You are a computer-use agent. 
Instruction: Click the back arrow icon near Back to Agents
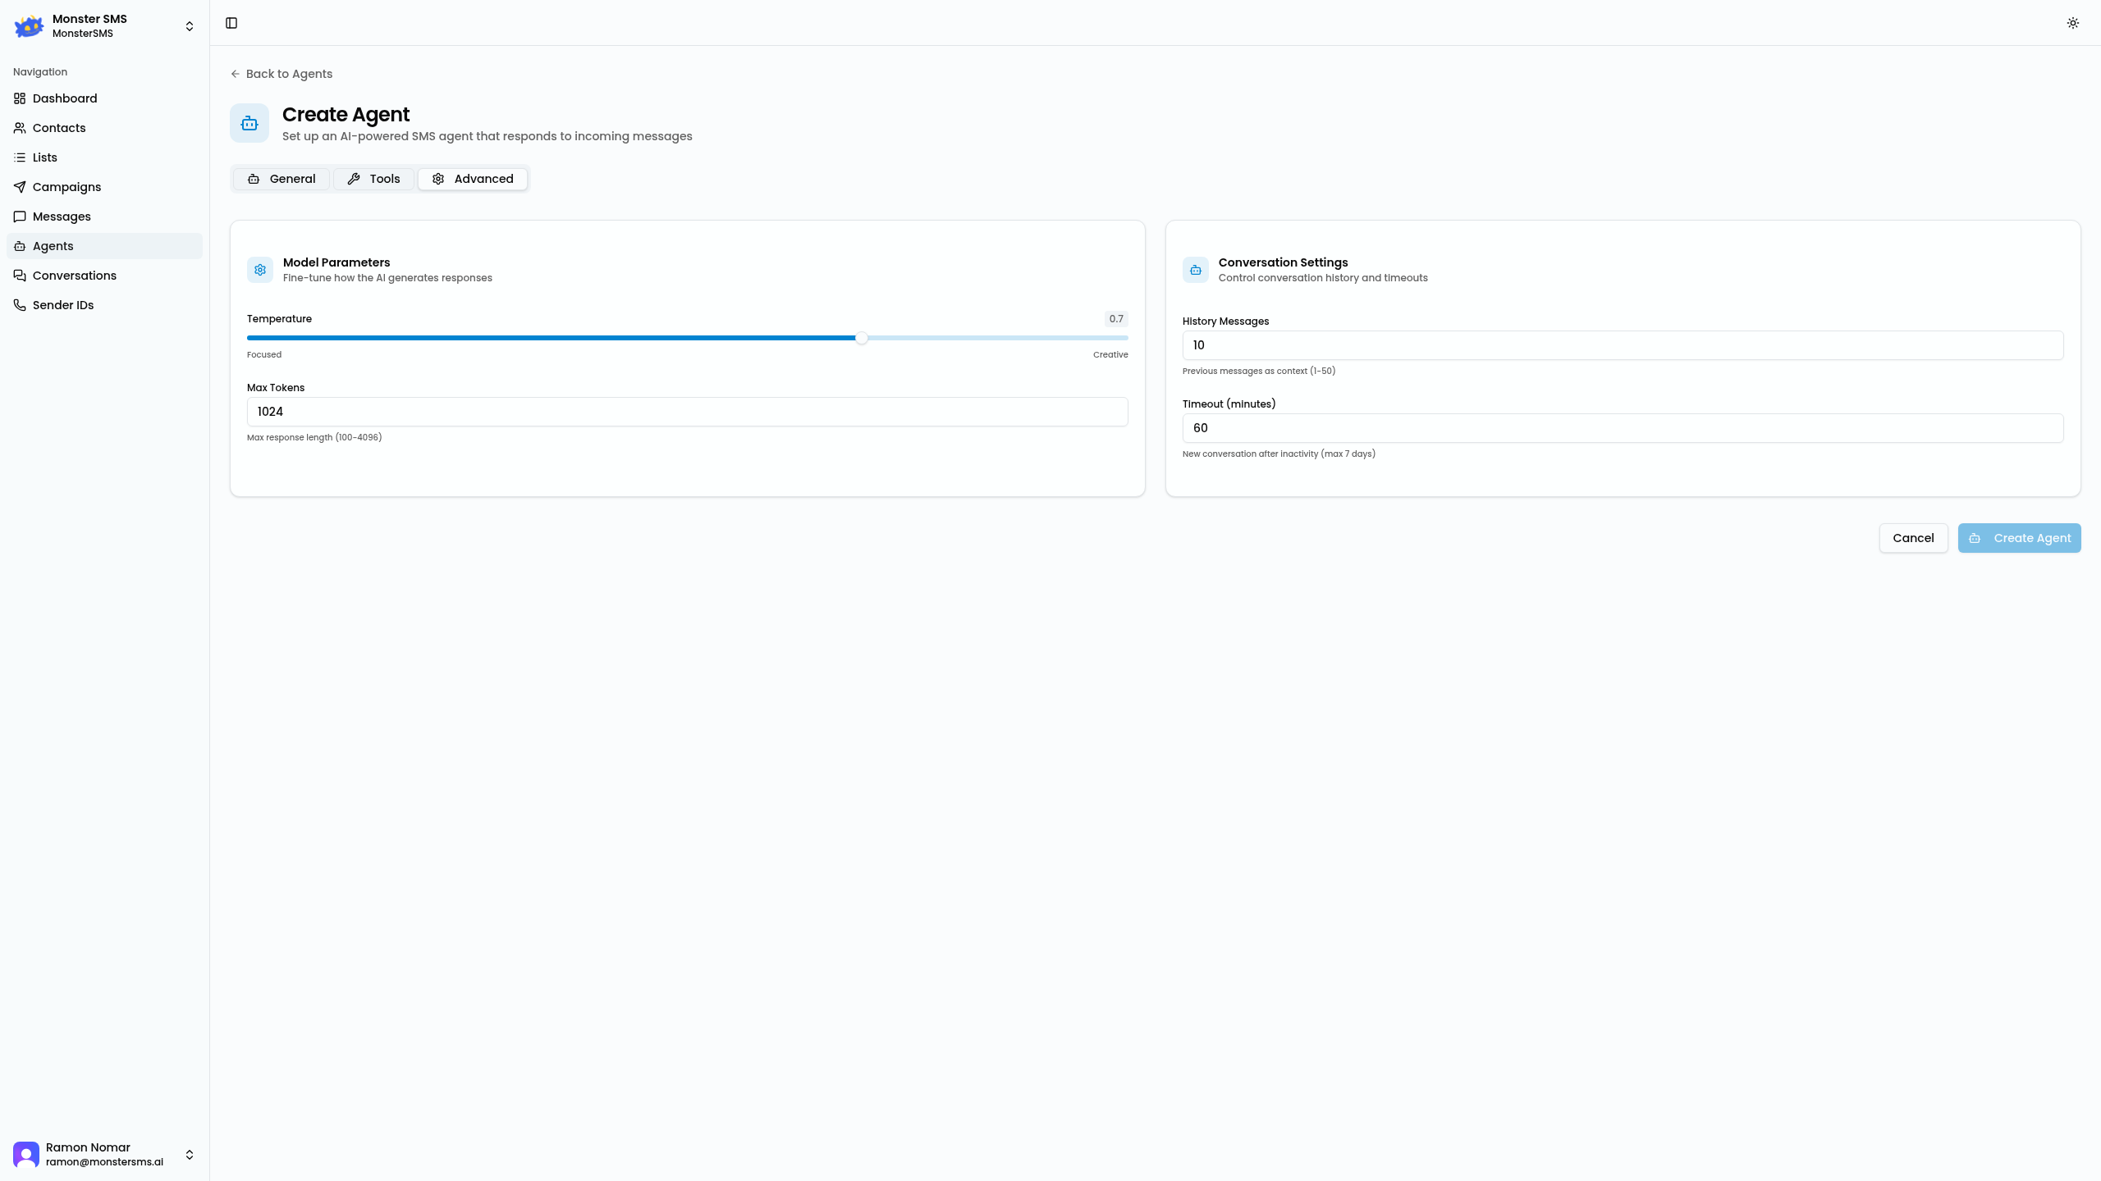pyautogui.click(x=235, y=74)
